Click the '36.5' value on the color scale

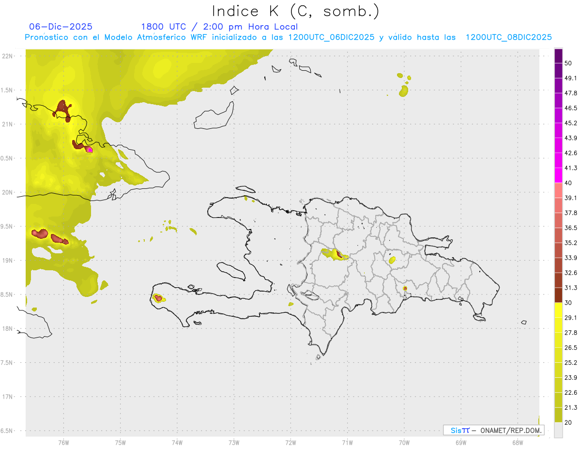(571, 228)
